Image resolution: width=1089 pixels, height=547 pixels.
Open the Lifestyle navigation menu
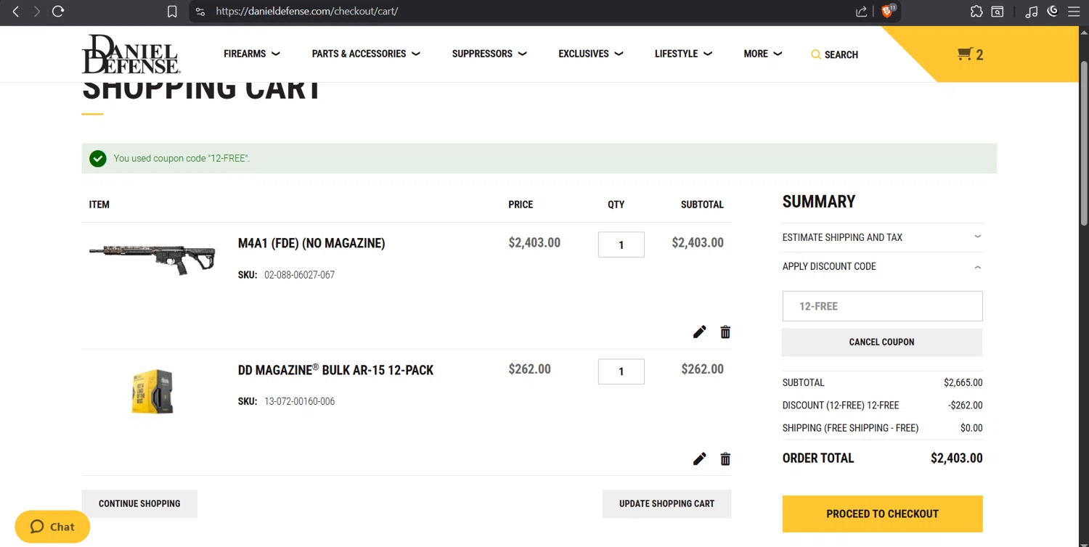[x=682, y=54]
